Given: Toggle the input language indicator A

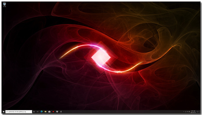Looking at the screenshot, I should coord(189,112).
